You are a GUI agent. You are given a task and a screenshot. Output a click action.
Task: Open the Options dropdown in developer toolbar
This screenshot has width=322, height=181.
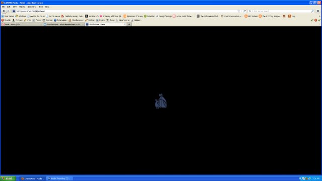pos(136,20)
